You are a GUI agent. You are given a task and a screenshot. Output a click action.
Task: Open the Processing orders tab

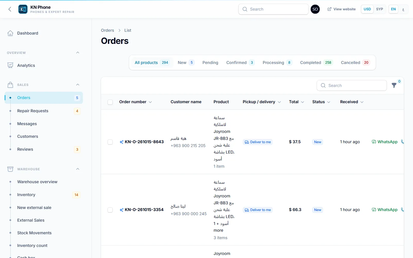click(277, 62)
